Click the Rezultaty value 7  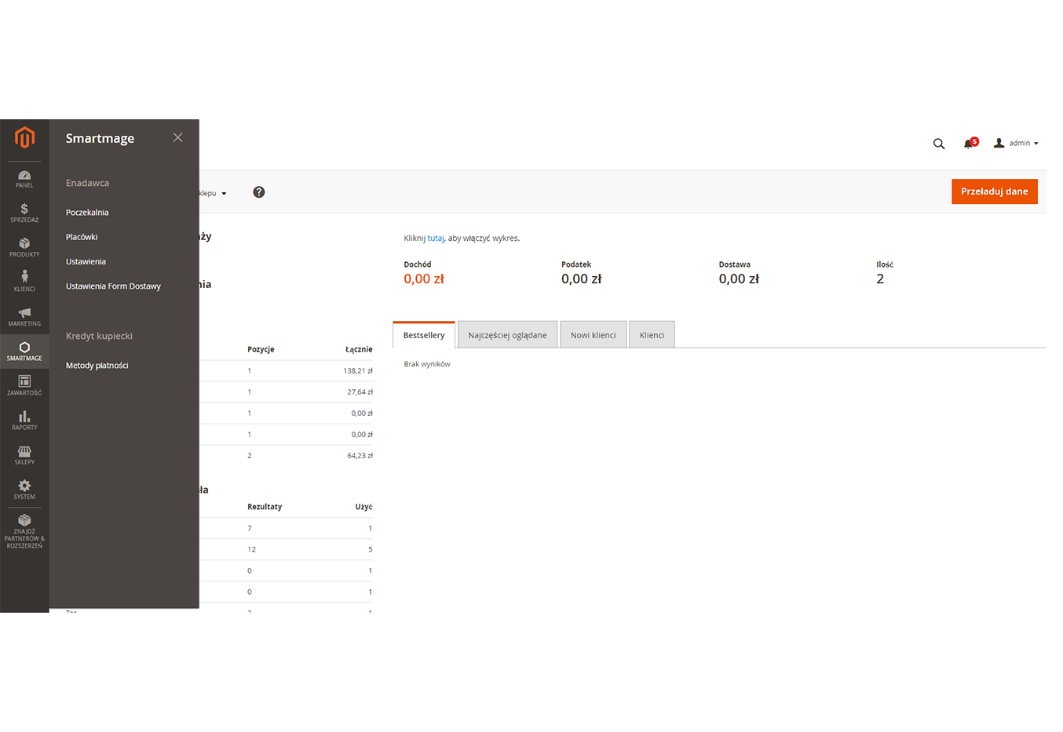[x=250, y=528]
